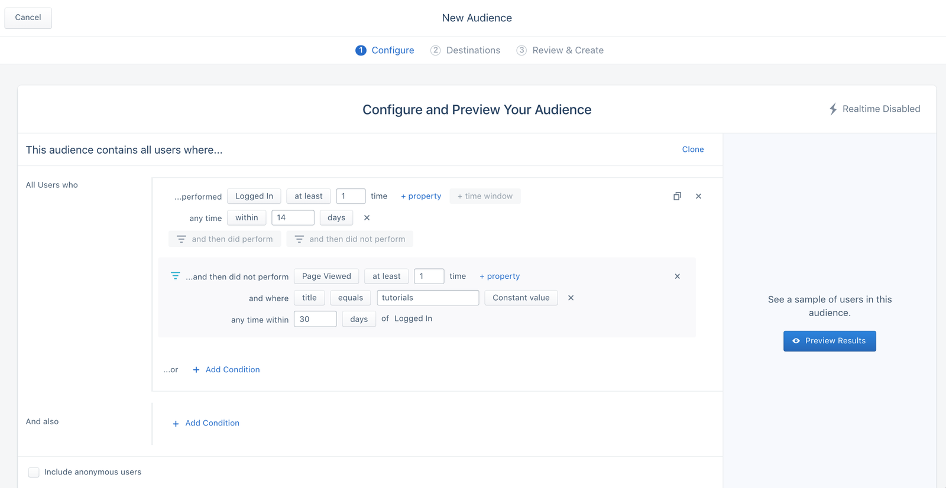Delete the Page Viewed funnel condition

point(677,276)
